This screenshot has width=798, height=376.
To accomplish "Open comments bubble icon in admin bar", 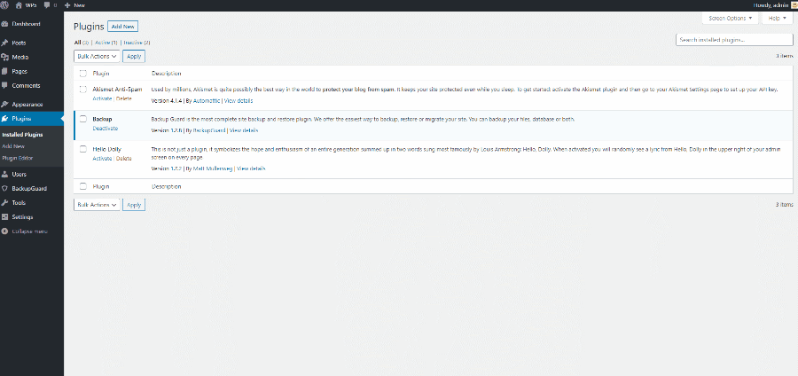I will [x=47, y=5].
